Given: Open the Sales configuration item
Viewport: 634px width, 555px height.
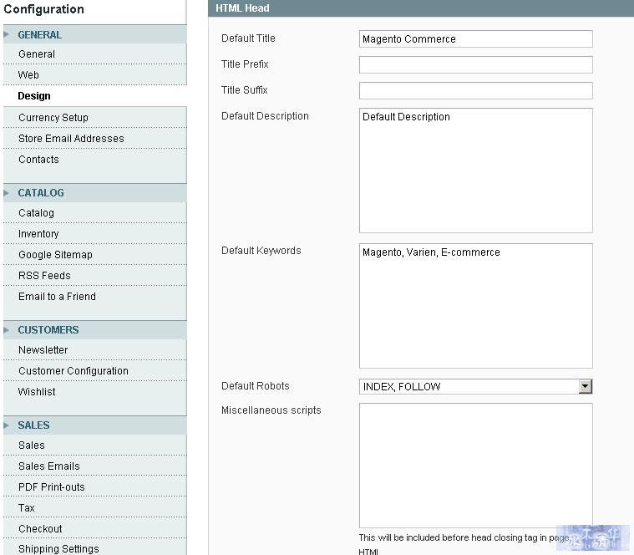Looking at the screenshot, I should coord(94,445).
